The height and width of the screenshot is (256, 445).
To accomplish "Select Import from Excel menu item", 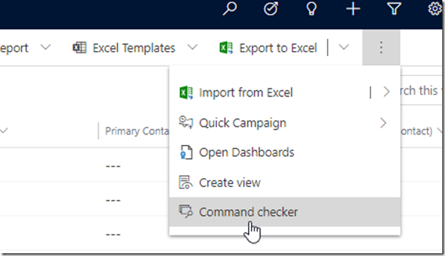I will (x=285, y=92).
